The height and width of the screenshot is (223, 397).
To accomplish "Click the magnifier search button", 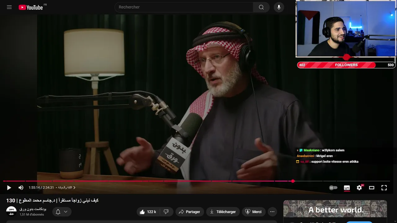I will (x=261, y=7).
